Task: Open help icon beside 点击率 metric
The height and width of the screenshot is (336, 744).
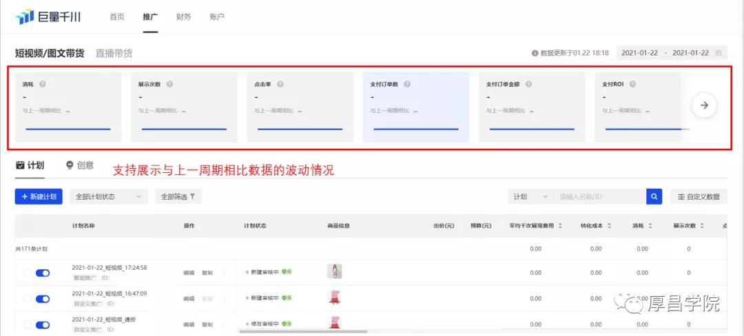Action: pos(280,85)
